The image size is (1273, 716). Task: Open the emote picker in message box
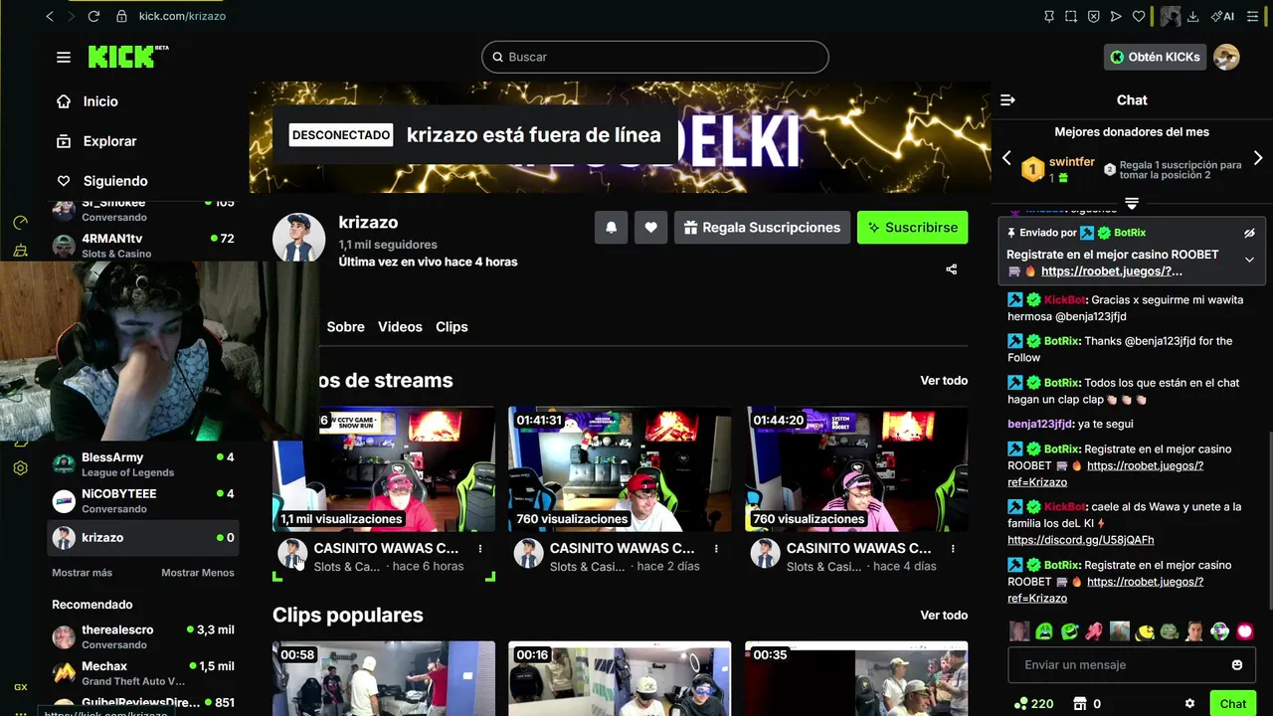coord(1237,664)
